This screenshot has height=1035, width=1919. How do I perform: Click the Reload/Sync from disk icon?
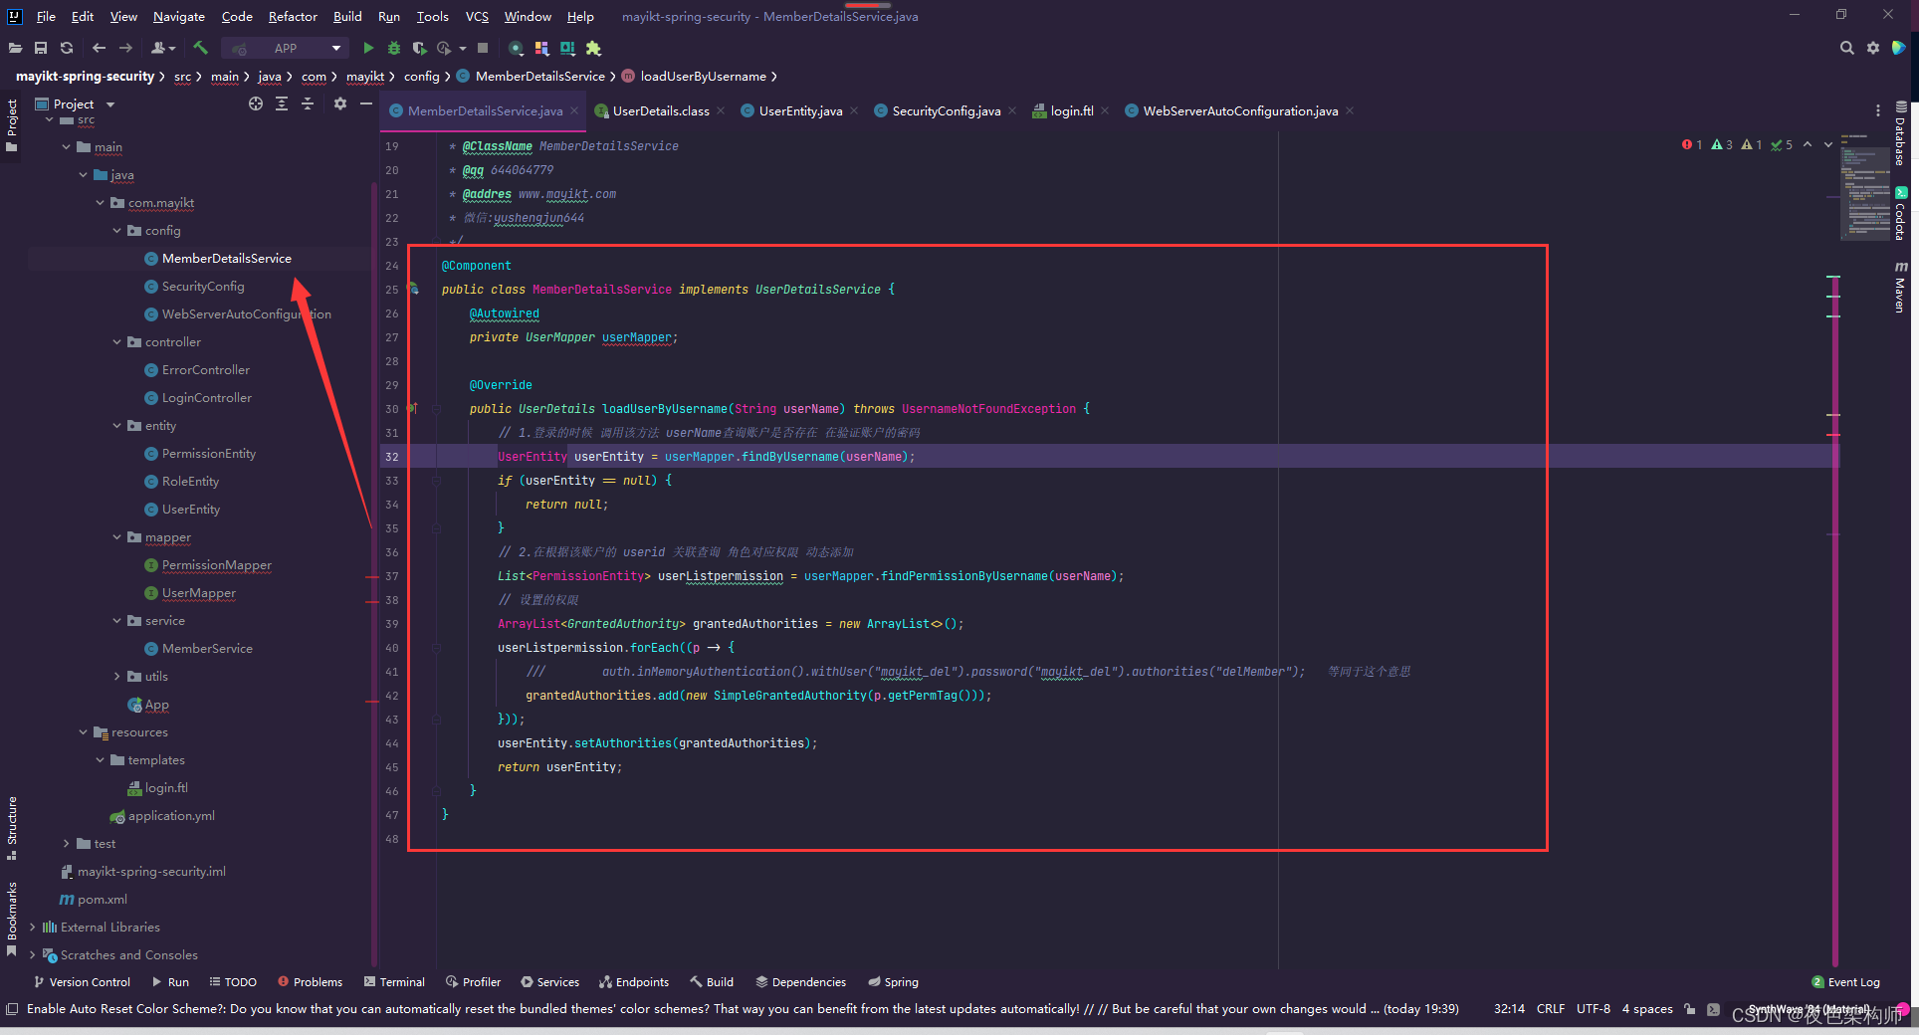pyautogui.click(x=67, y=48)
